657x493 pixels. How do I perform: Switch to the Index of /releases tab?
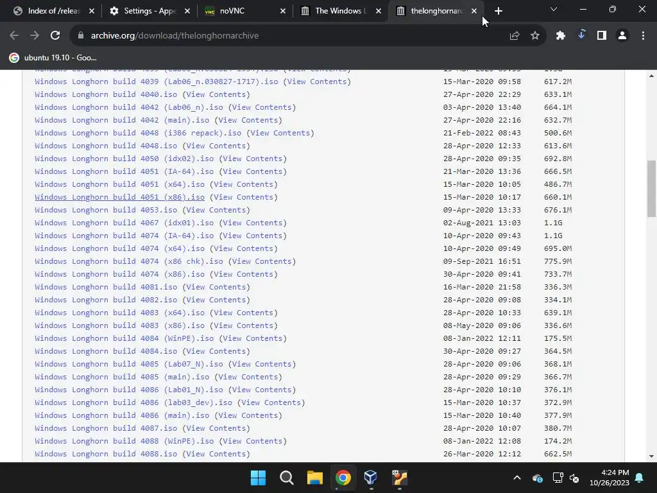pyautogui.click(x=53, y=11)
